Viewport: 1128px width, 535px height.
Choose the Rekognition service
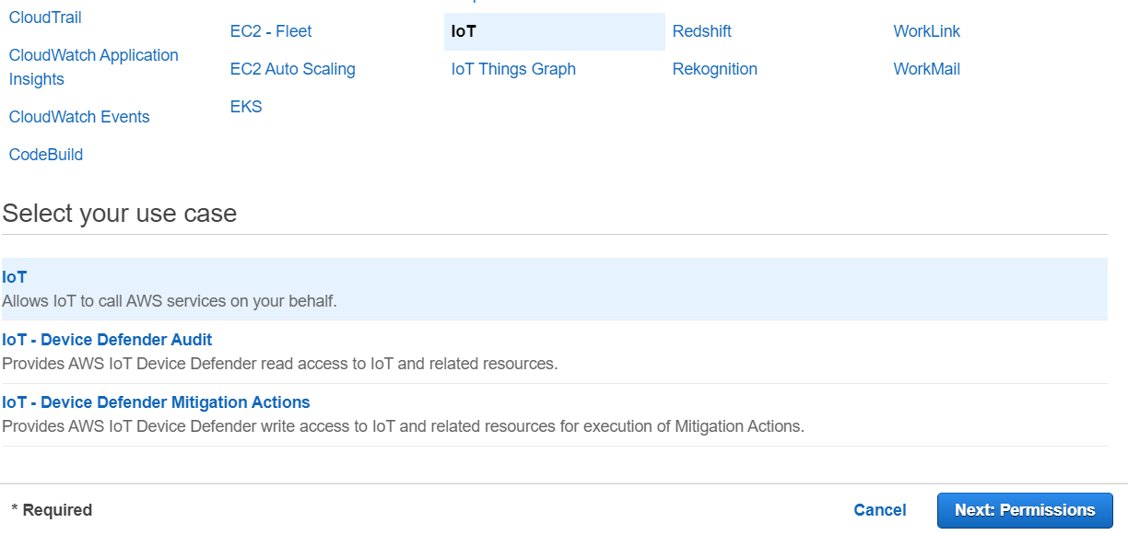[715, 69]
